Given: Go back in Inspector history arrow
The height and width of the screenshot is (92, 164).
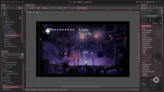Looking at the screenshot, I should click(x=157, y=8).
